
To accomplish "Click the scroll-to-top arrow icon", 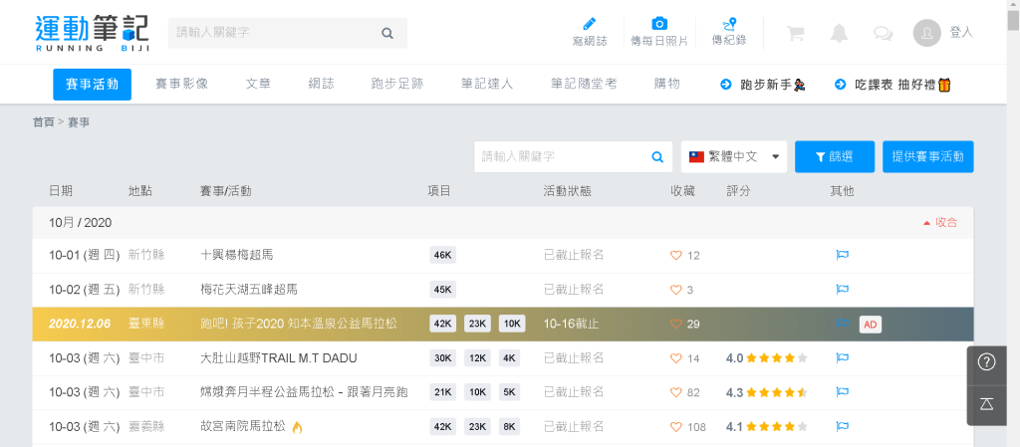I will click(x=987, y=403).
